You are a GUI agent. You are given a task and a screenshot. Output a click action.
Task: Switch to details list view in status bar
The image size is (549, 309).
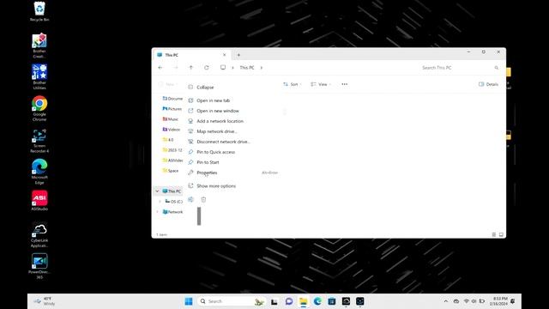click(x=494, y=234)
